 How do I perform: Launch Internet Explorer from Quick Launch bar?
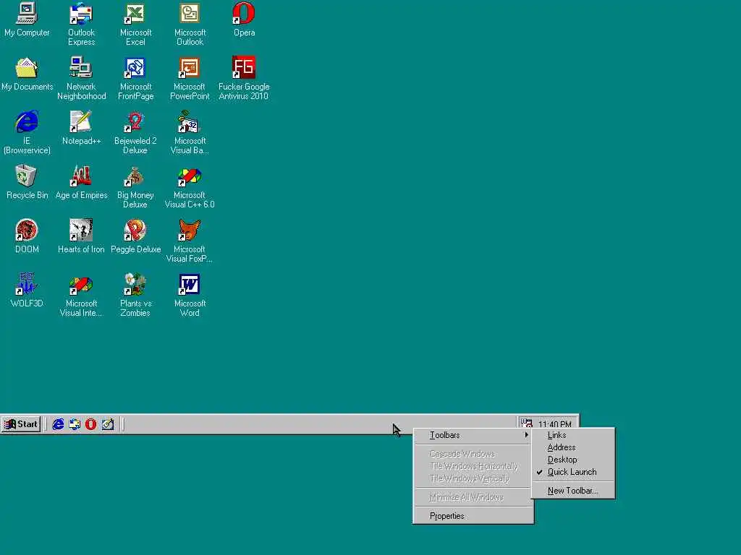tap(58, 424)
